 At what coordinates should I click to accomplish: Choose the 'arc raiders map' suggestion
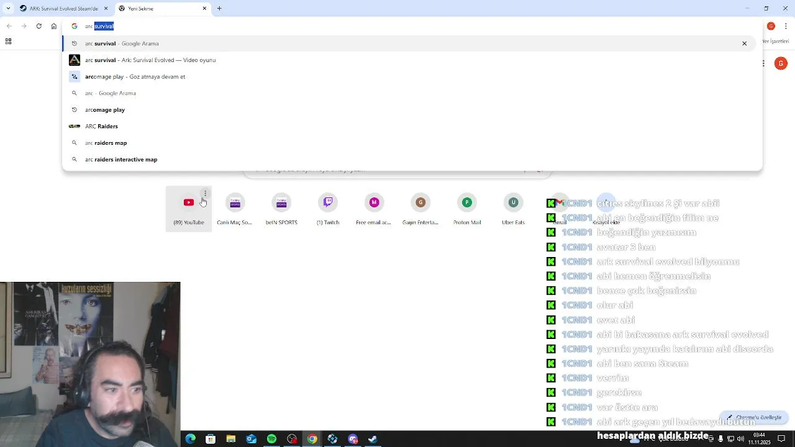410,143
